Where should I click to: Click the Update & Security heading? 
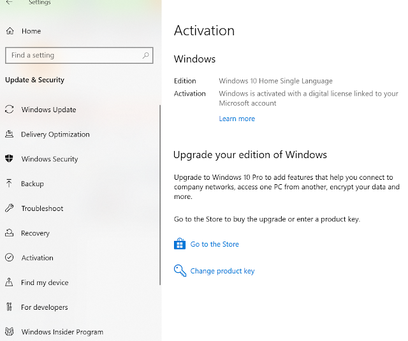click(34, 80)
